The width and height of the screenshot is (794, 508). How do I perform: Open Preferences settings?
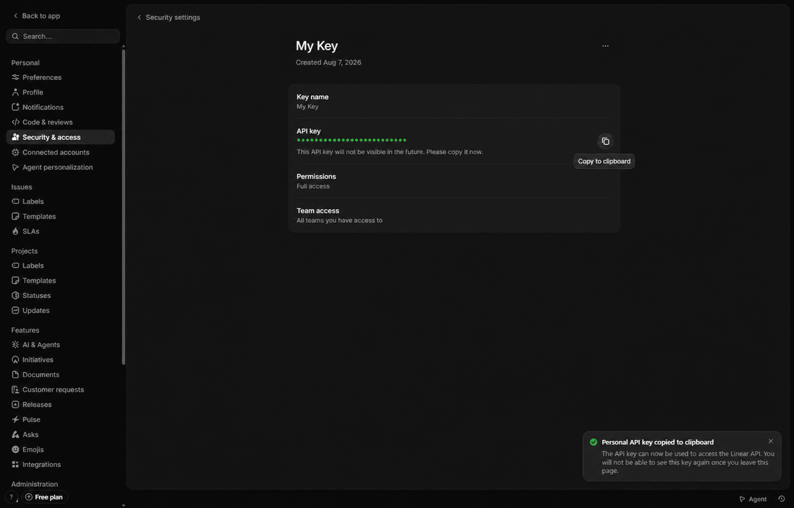[60, 77]
